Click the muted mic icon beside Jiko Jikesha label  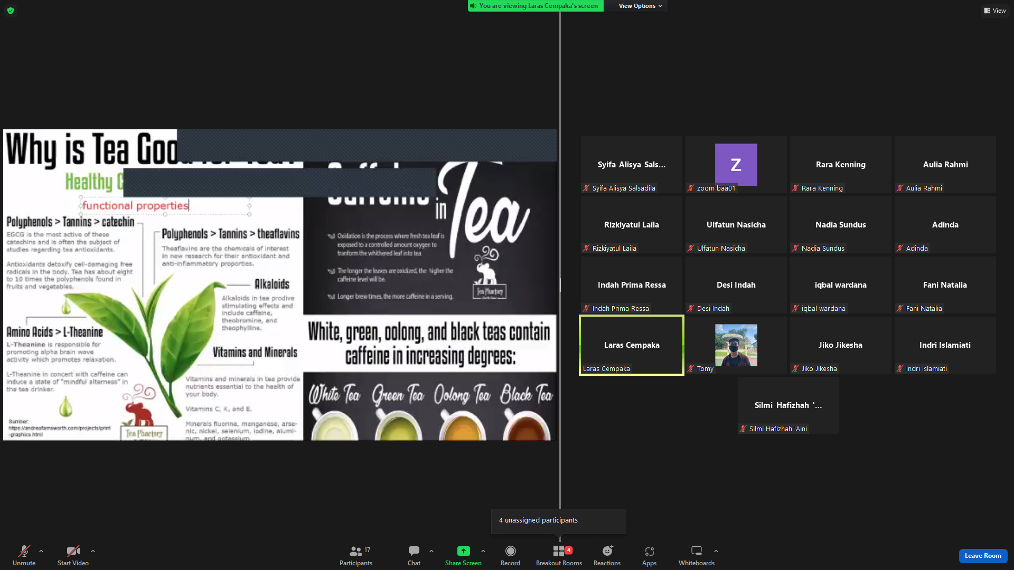click(x=795, y=368)
